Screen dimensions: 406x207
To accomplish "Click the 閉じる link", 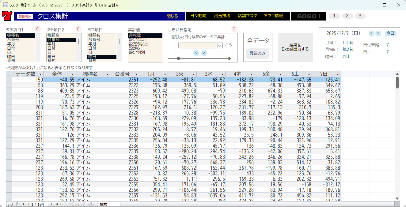I will pos(172,16).
